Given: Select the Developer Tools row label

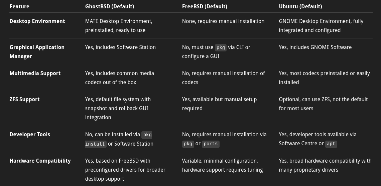Looking at the screenshot, I should pyautogui.click(x=30, y=135).
